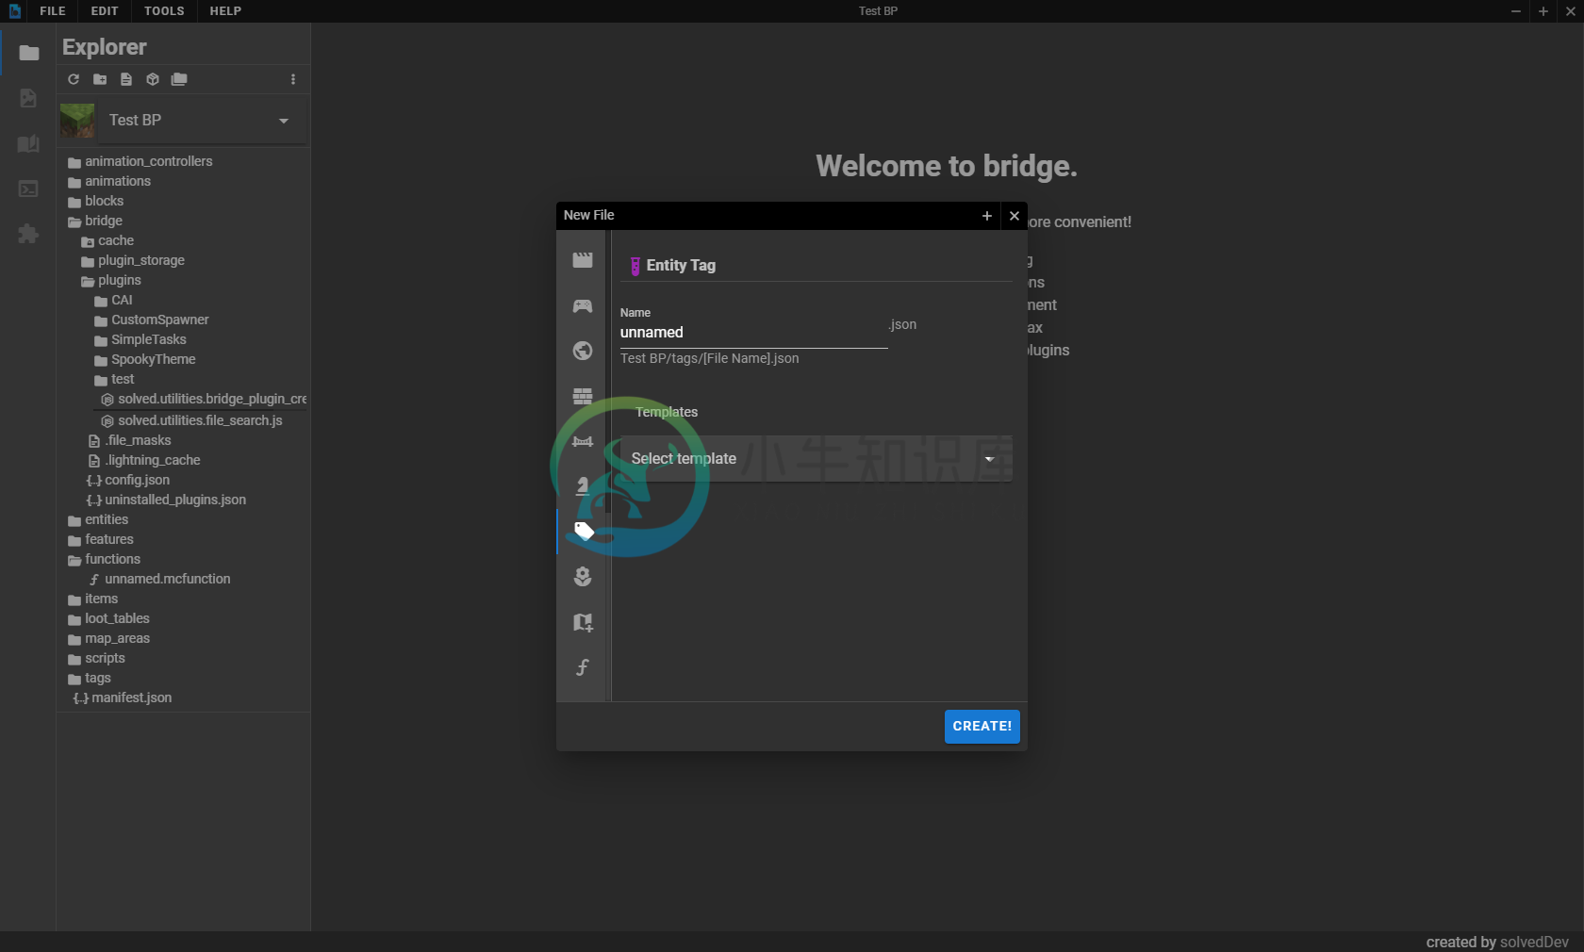Image resolution: width=1584 pixels, height=952 pixels.
Task: Expand the tags folder
Action: click(x=90, y=678)
